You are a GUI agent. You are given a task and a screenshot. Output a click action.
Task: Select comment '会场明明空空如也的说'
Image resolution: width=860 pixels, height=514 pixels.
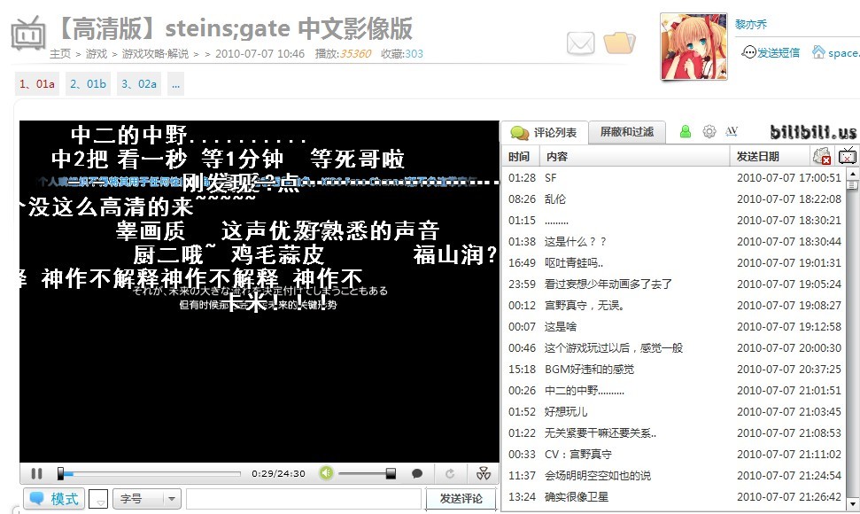[x=674, y=476]
